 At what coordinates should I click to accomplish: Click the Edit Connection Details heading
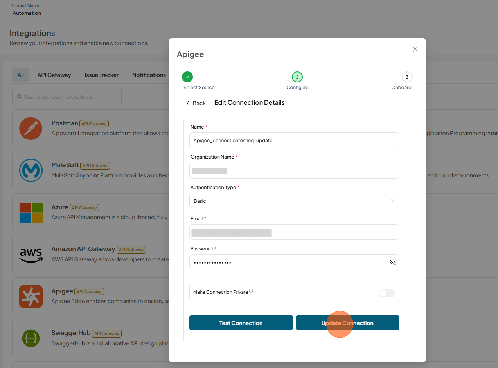[x=250, y=102]
